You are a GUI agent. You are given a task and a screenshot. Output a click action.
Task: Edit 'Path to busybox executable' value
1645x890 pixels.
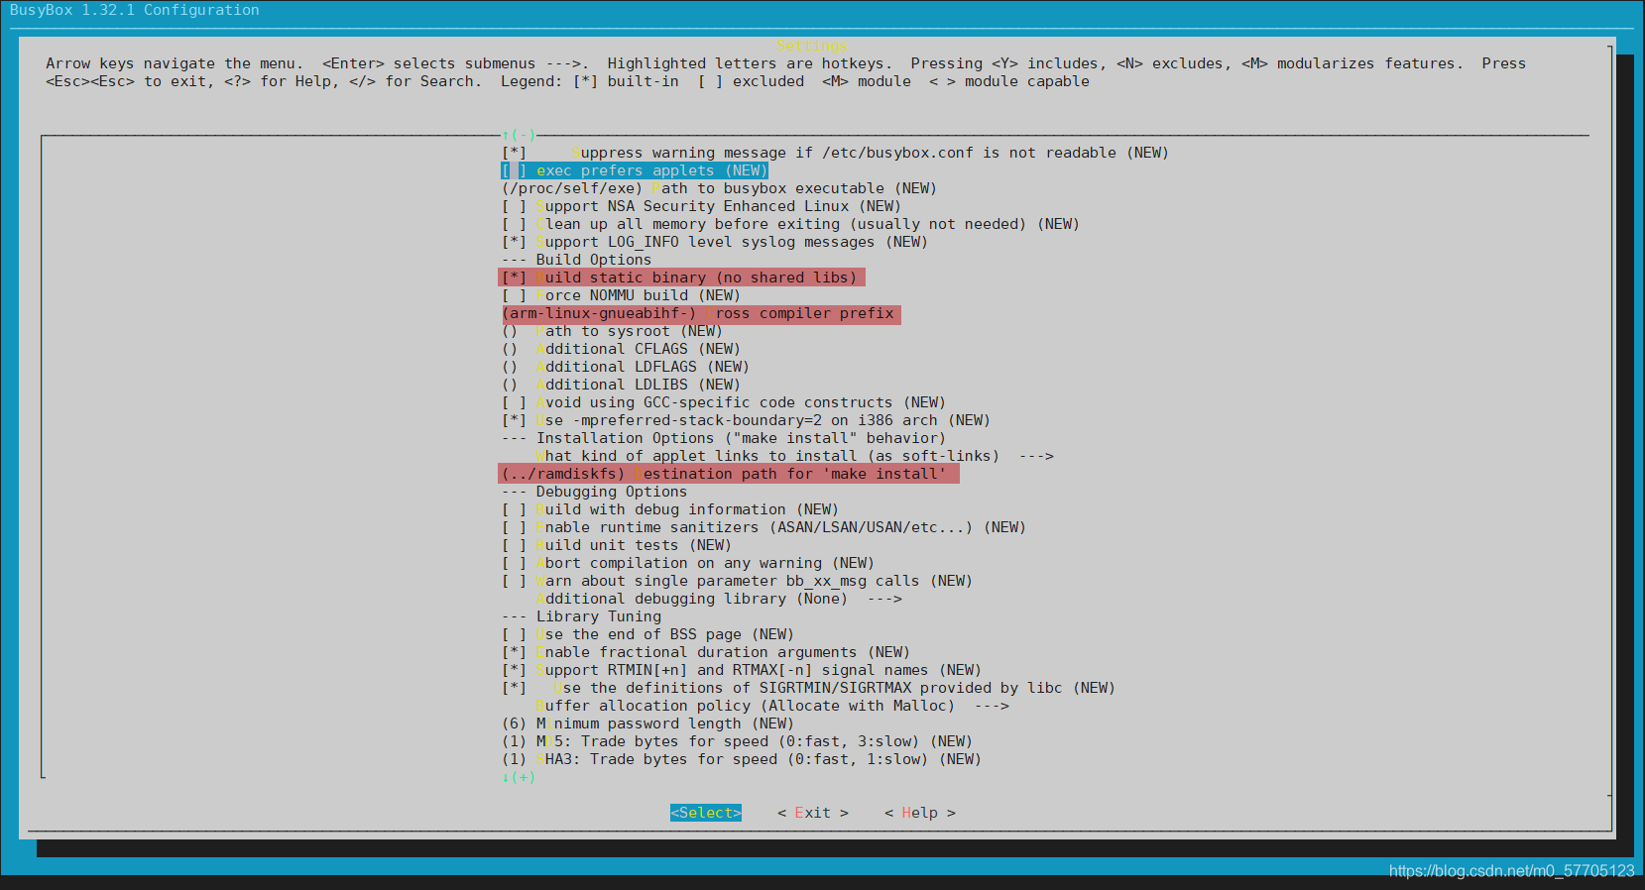point(719,188)
